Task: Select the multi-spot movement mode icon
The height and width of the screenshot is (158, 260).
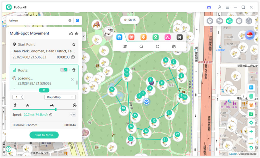Action: click(229, 21)
